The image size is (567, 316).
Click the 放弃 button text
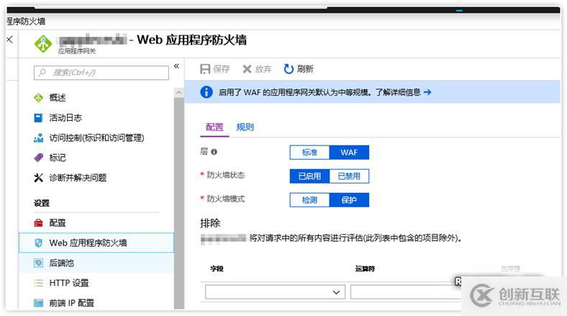(x=263, y=68)
